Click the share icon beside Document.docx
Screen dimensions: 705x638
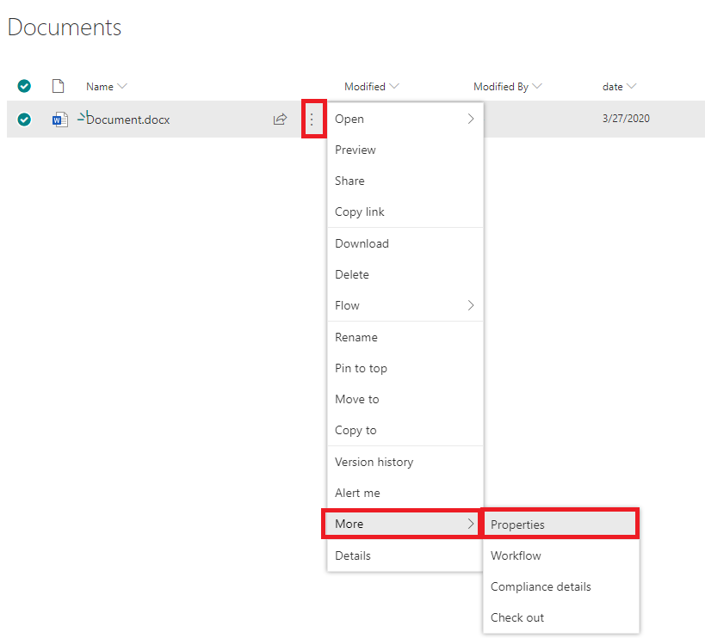coord(280,119)
